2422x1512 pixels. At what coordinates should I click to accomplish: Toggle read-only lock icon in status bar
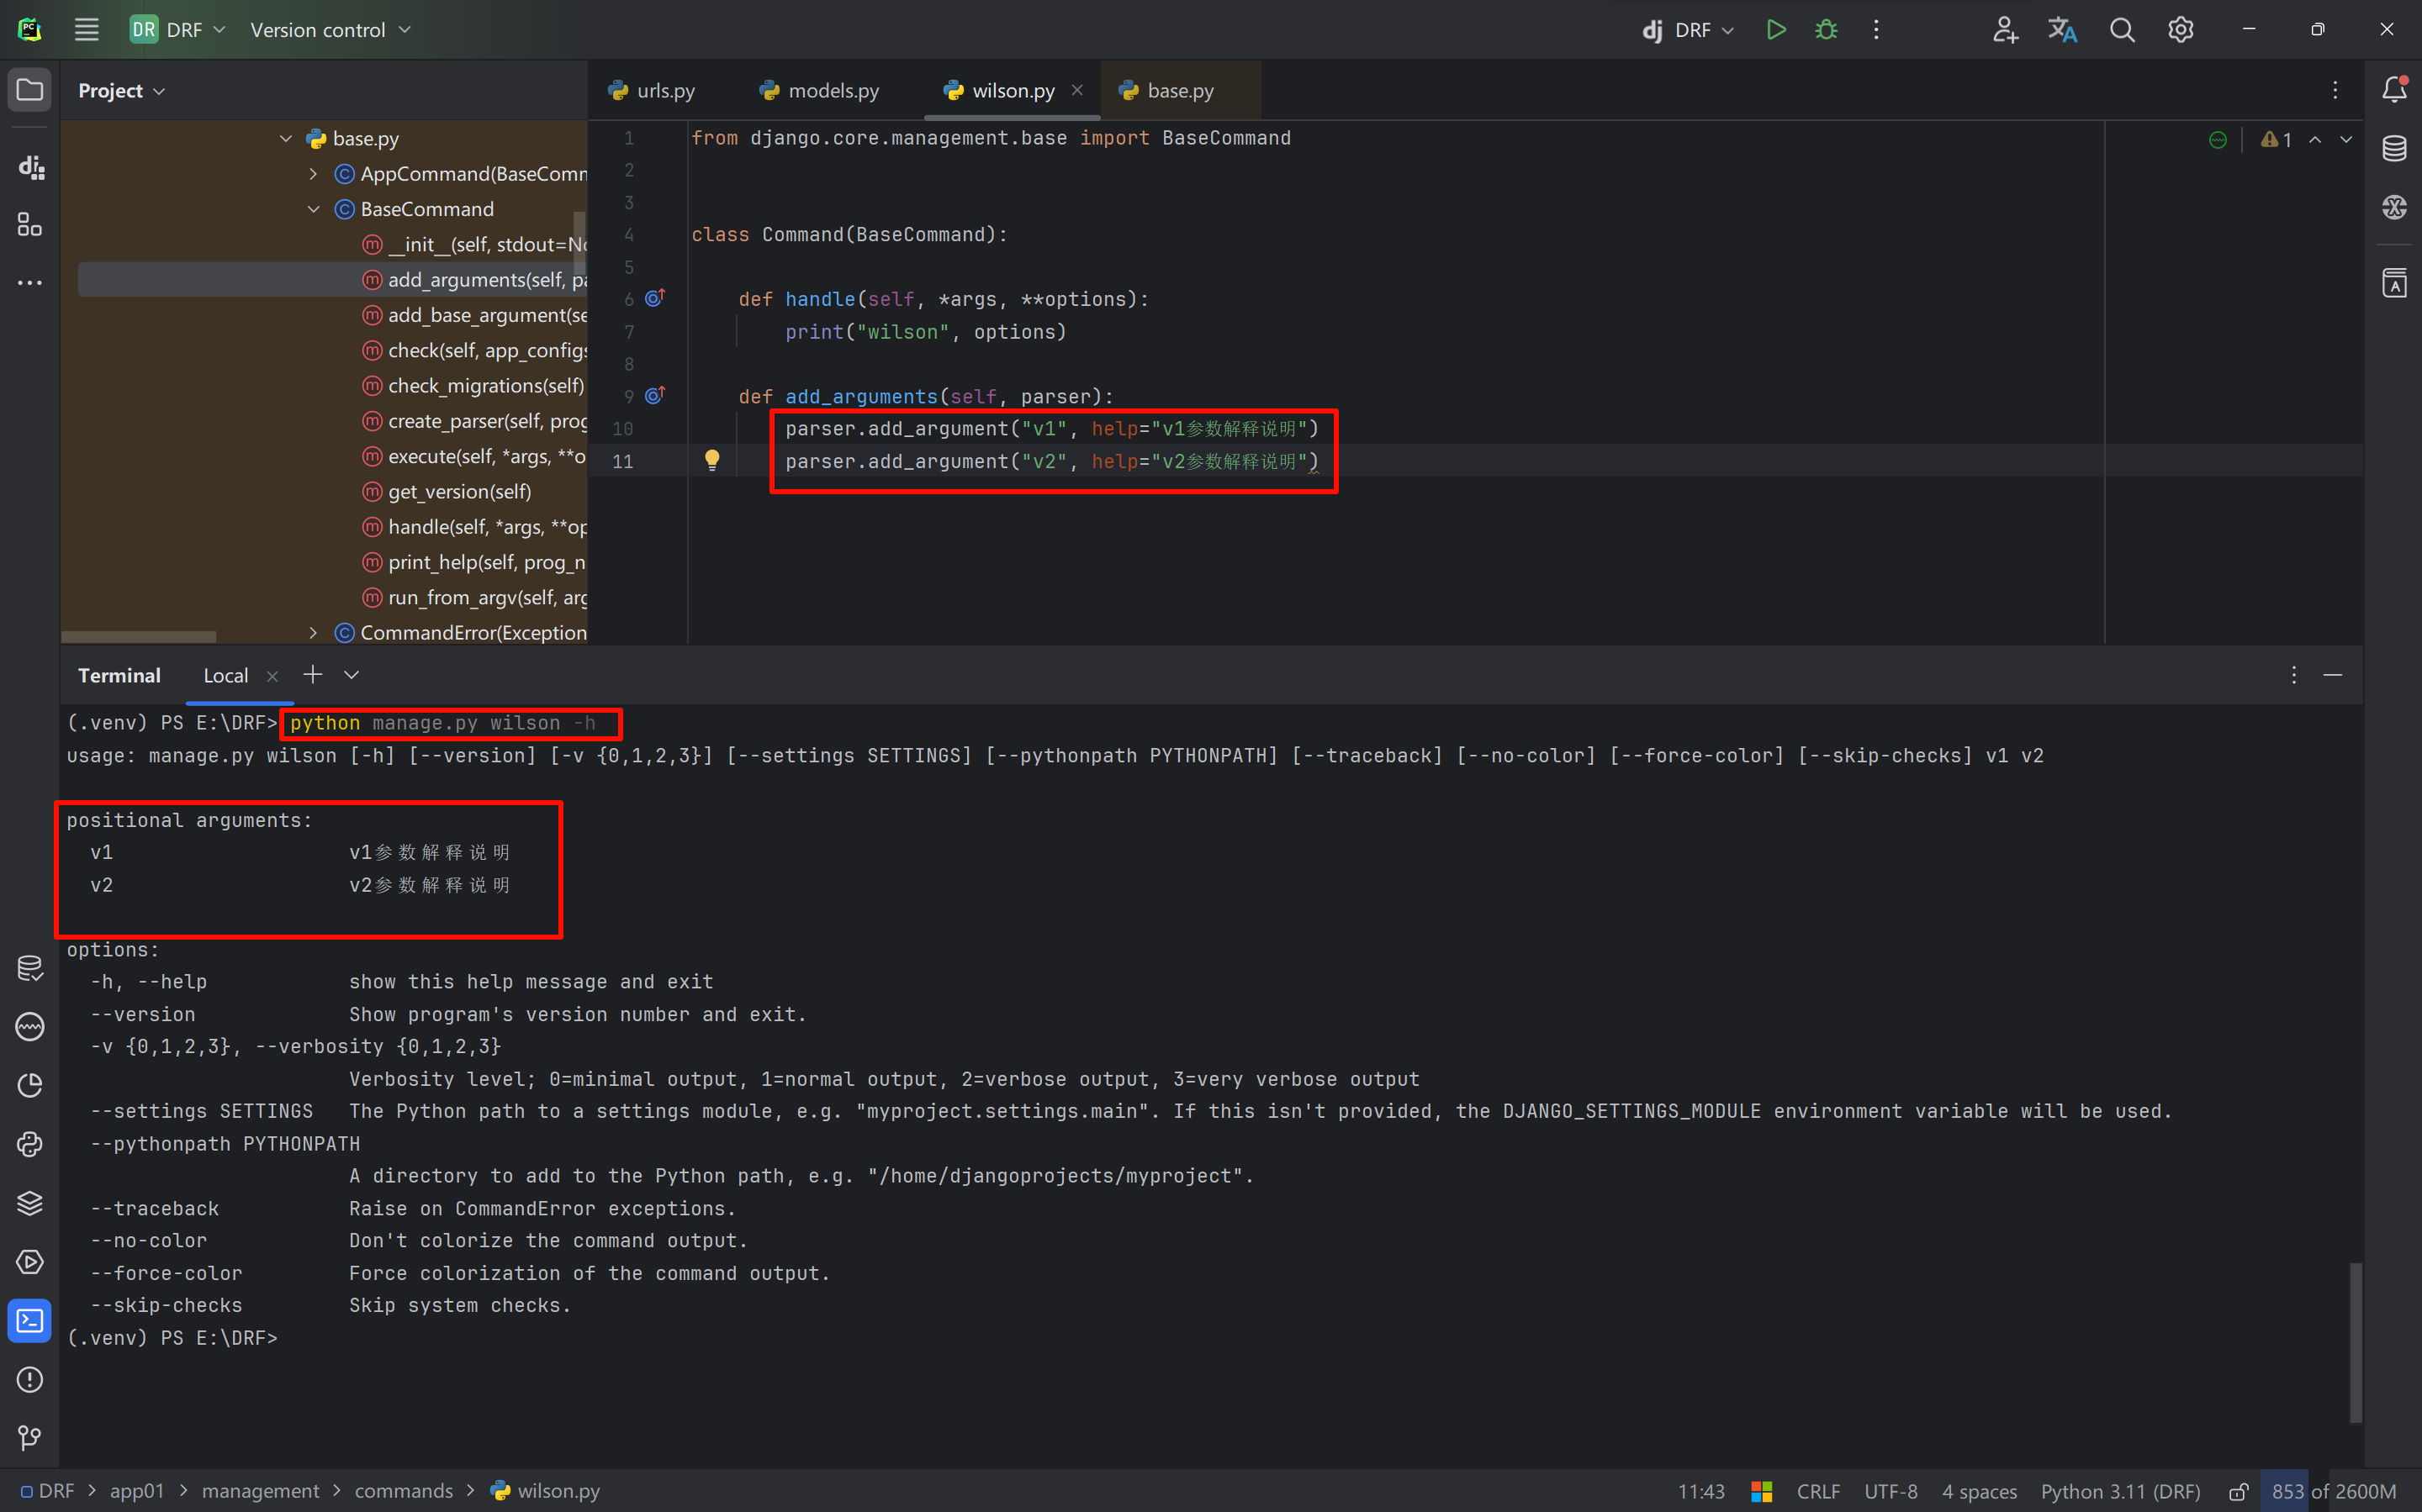pos(2239,1491)
